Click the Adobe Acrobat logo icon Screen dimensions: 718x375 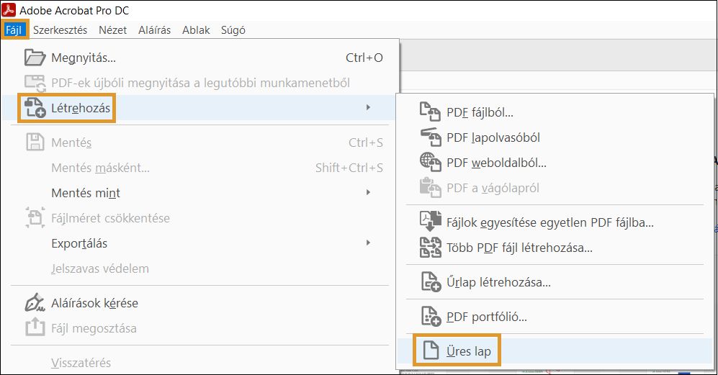(x=9, y=9)
